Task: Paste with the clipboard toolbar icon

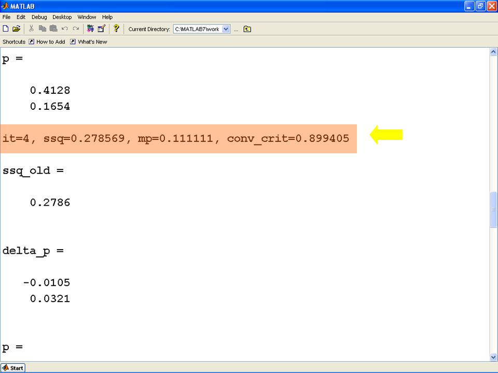Action: click(x=53, y=29)
